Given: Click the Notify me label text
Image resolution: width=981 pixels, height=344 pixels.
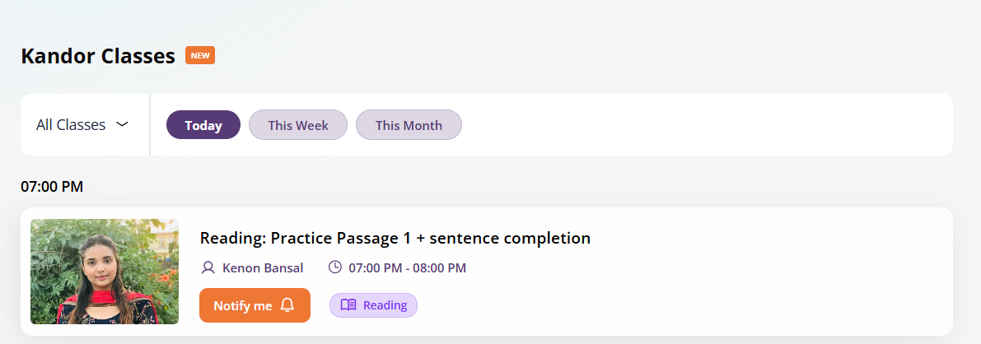Looking at the screenshot, I should coord(242,305).
